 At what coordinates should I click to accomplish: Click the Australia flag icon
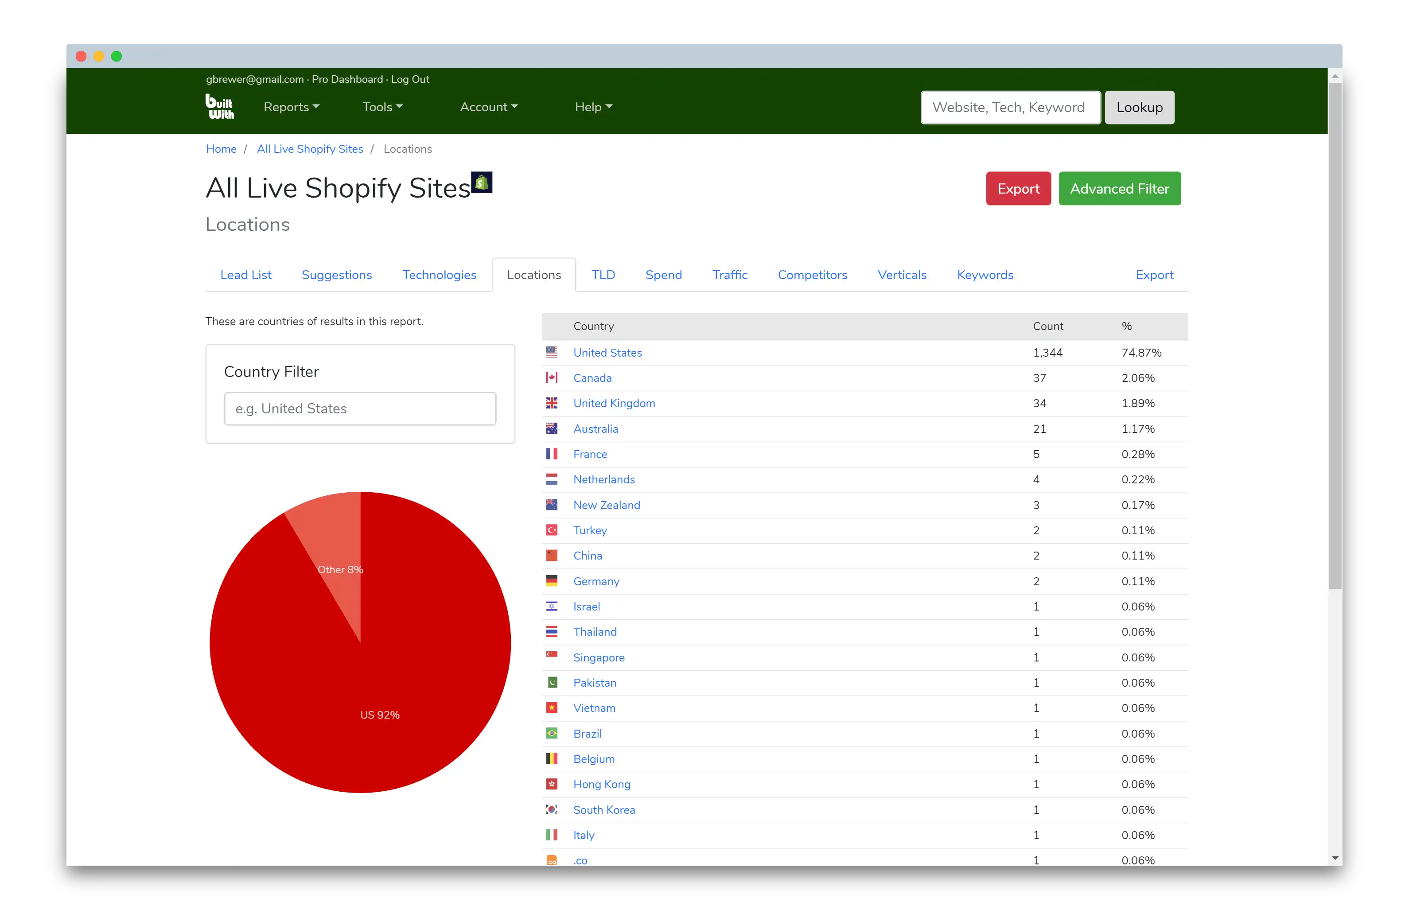(551, 428)
